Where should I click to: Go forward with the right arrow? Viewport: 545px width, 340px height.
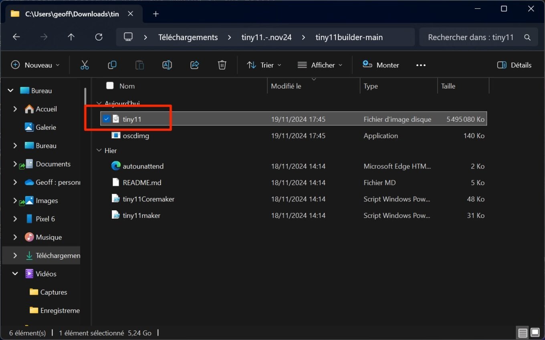pyautogui.click(x=44, y=37)
